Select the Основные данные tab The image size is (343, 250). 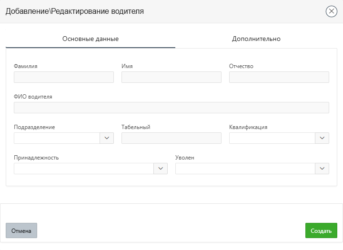[91, 39]
